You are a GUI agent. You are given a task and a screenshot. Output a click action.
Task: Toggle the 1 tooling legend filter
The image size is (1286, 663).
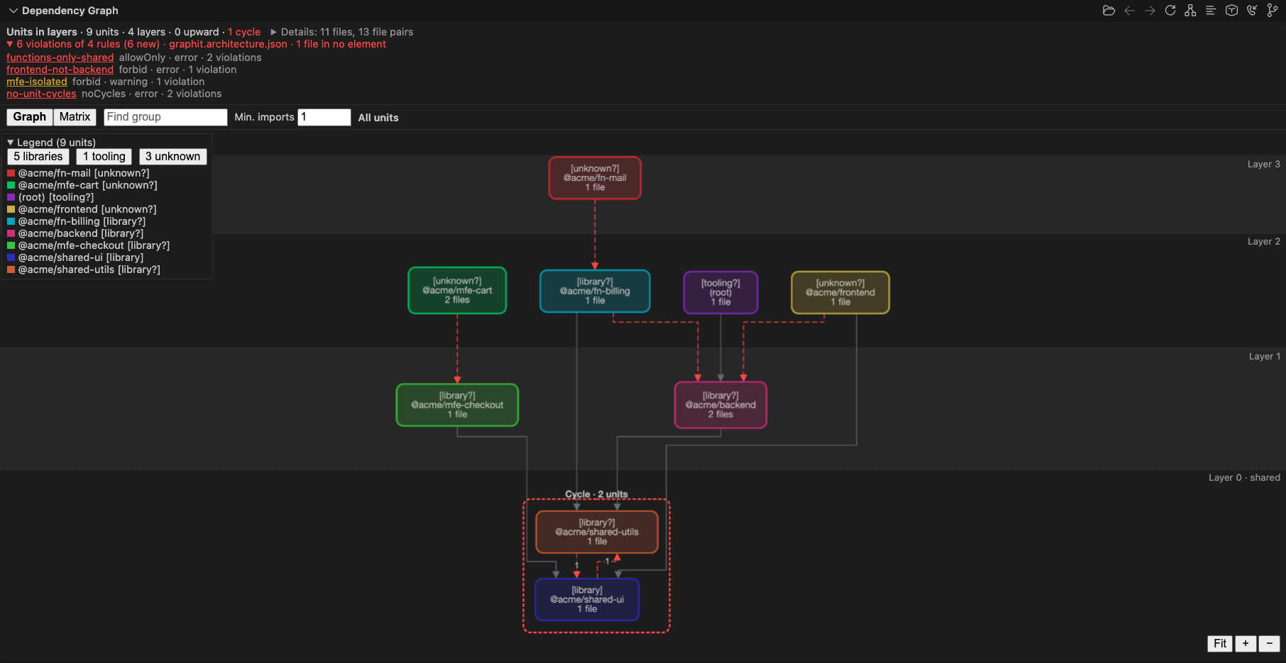[x=104, y=157]
